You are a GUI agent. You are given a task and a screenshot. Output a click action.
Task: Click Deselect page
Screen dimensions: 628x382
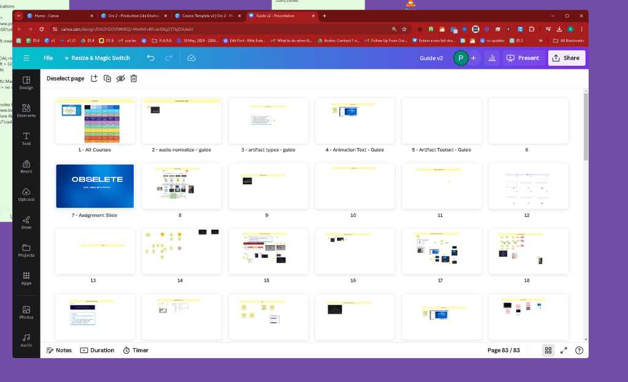pos(65,79)
